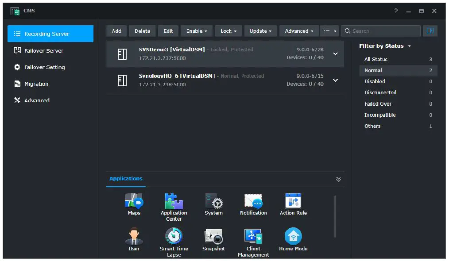Select Failover Server in sidebar
The image size is (449, 261).
click(44, 50)
